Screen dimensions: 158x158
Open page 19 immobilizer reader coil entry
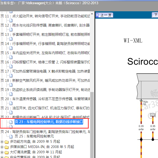click(x=45, y=90)
